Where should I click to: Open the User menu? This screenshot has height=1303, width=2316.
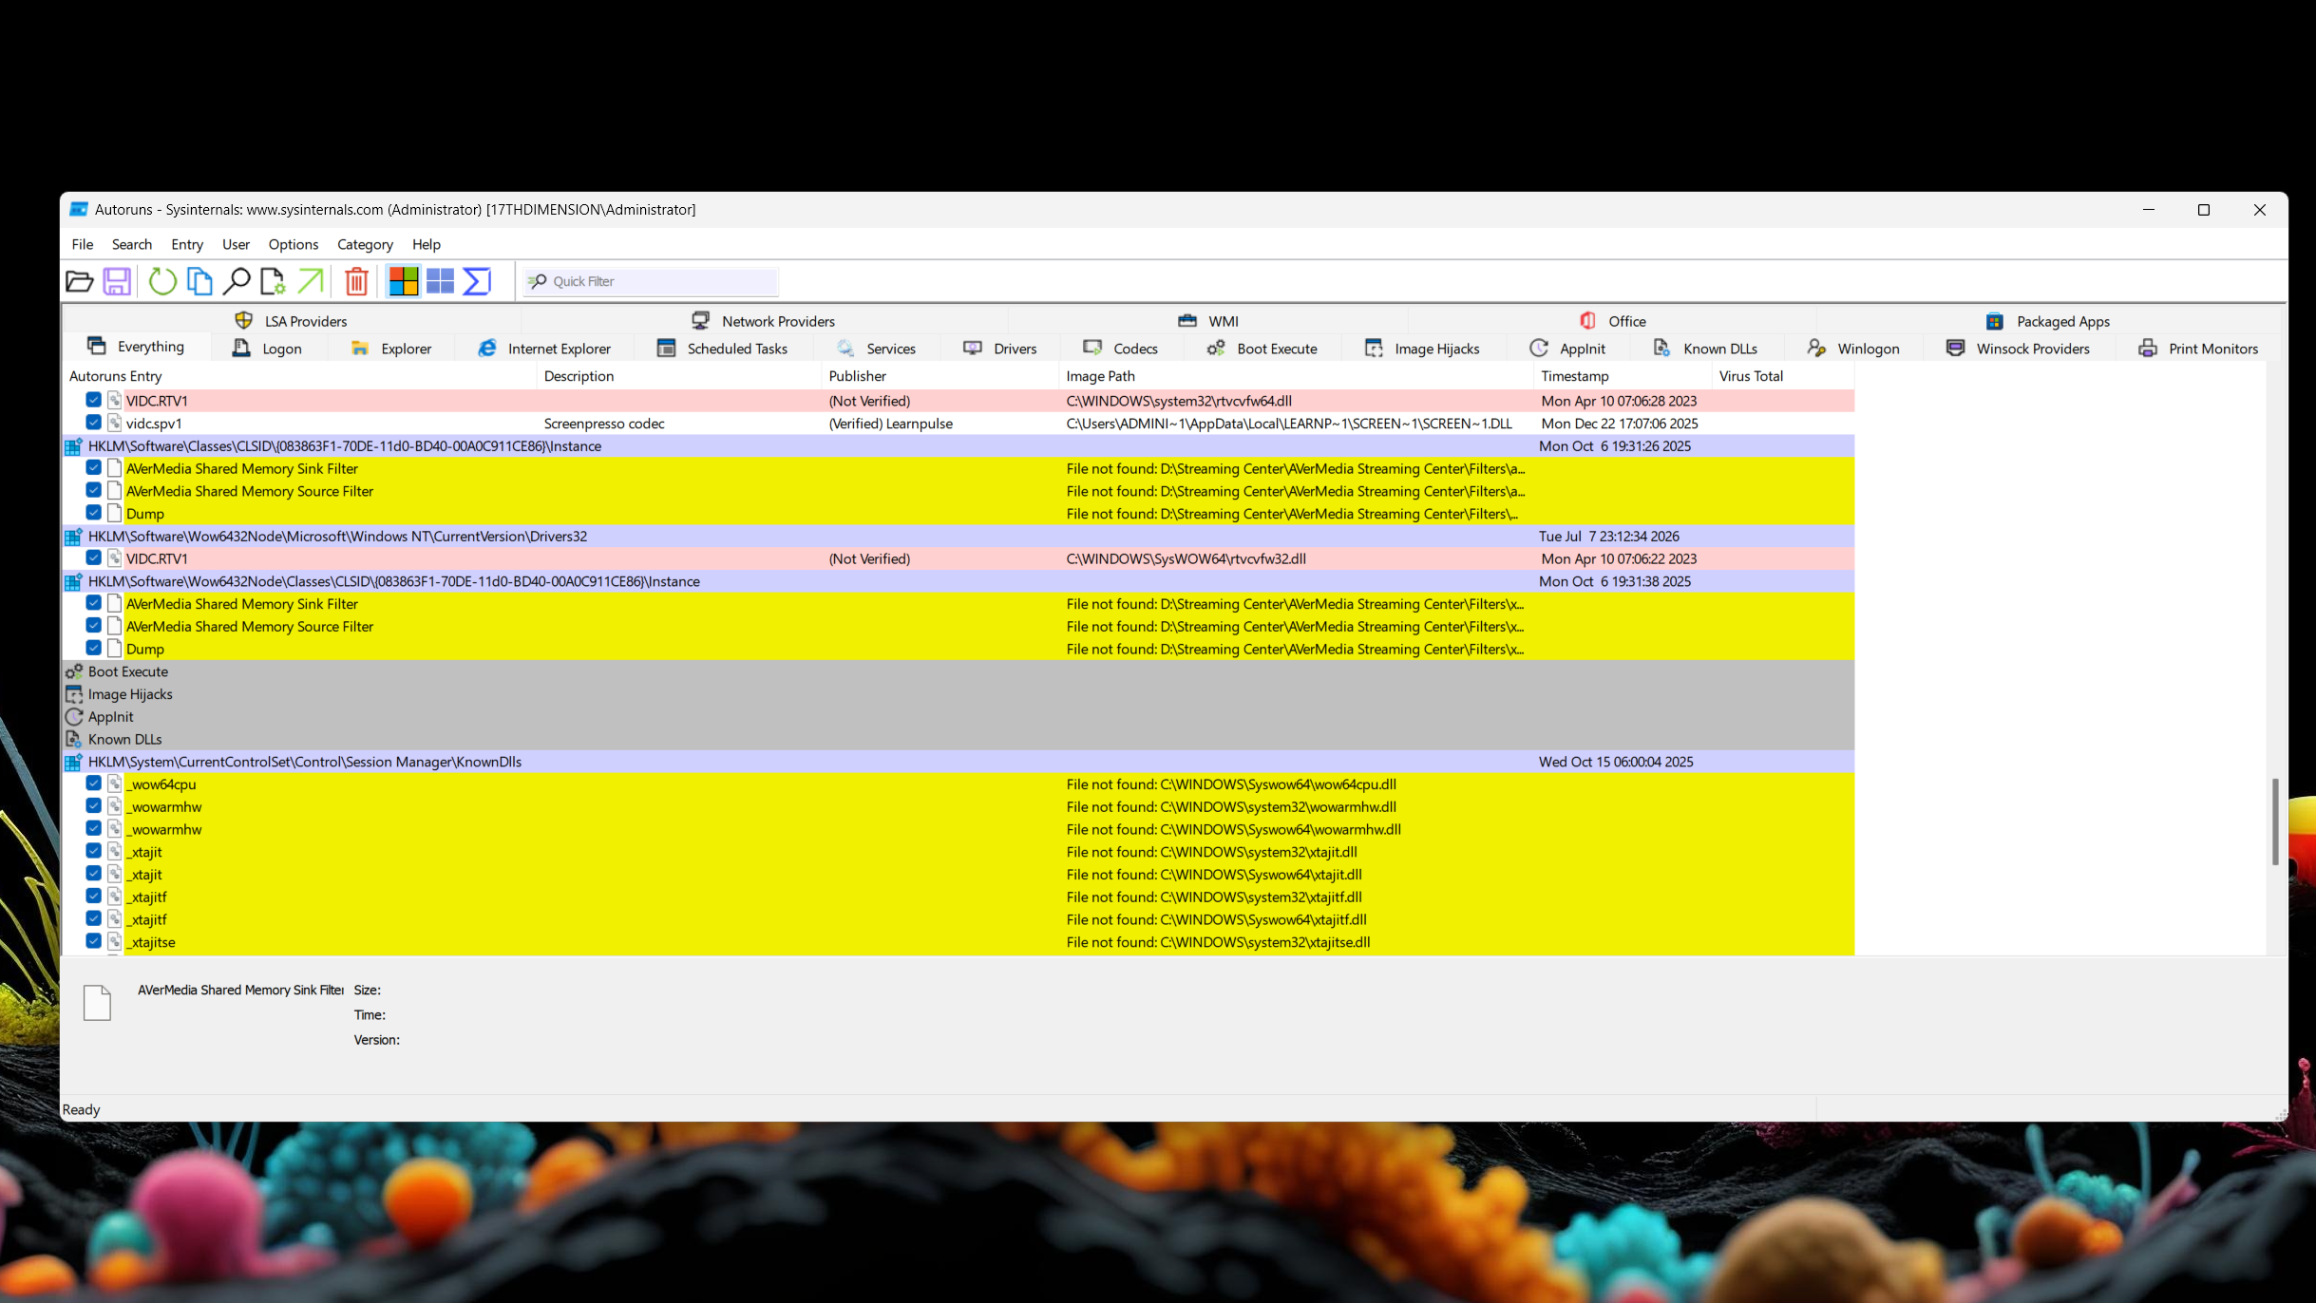pos(236,244)
